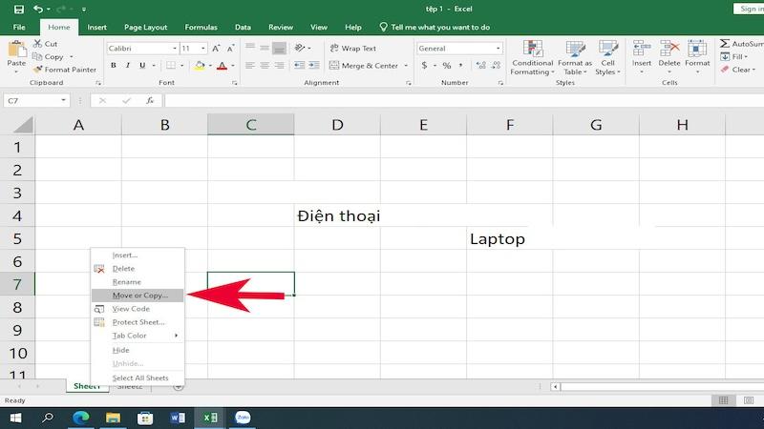Toggle Top Align icon
The height and width of the screenshot is (429, 764).
[250, 48]
